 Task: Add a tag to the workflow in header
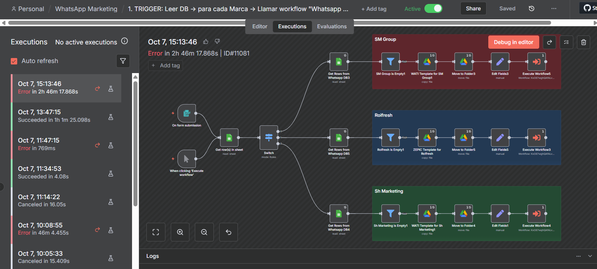point(374,9)
